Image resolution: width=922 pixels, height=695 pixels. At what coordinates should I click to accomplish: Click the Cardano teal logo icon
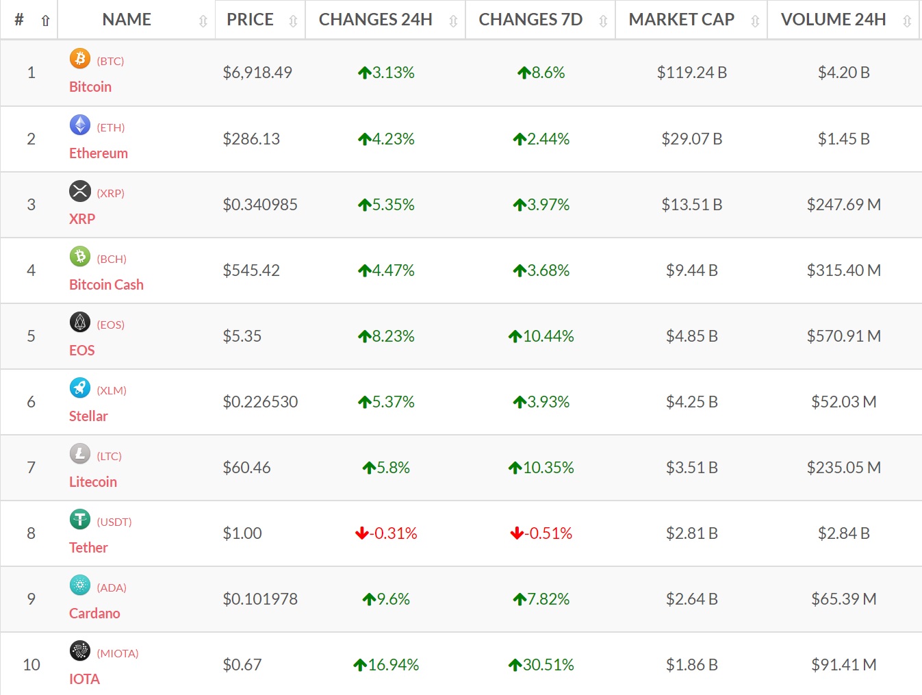[x=80, y=585]
